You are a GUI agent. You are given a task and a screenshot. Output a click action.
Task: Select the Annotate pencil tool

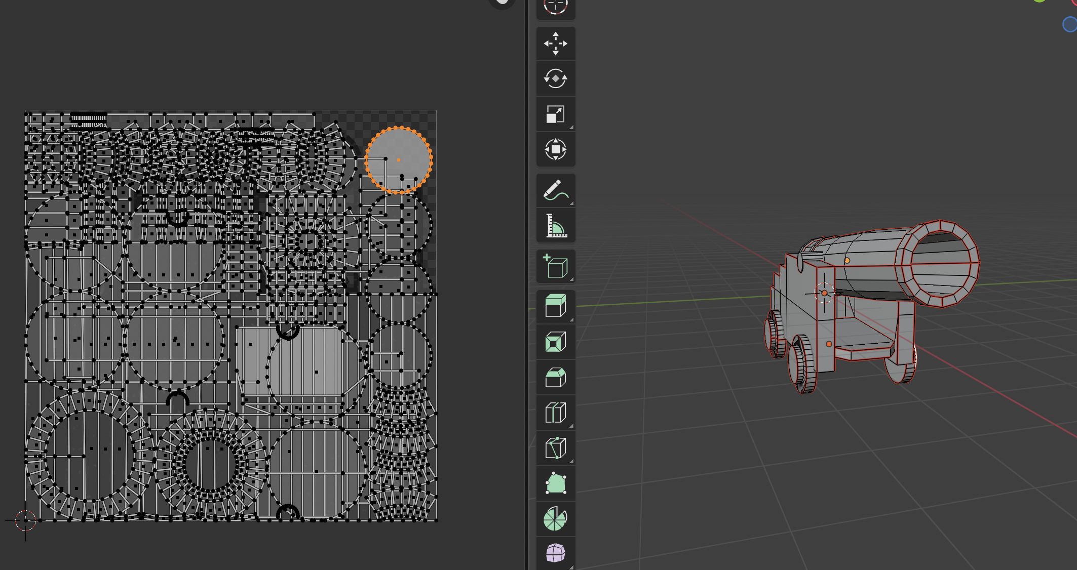[x=556, y=190]
